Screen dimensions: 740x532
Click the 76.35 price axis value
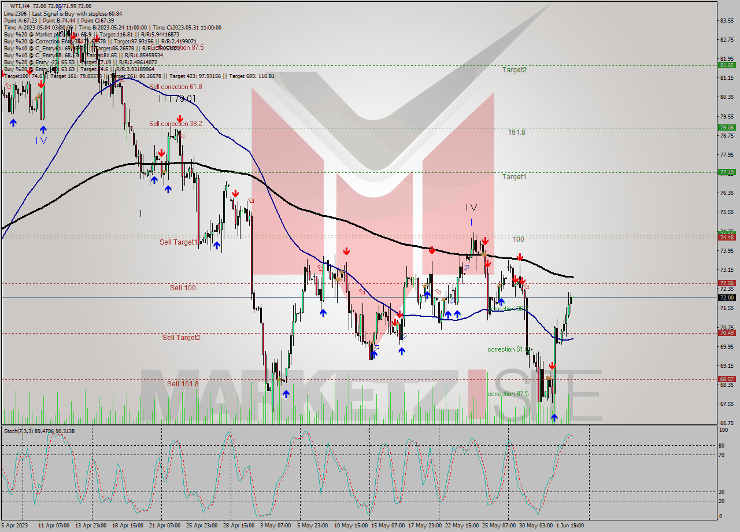tap(726, 193)
